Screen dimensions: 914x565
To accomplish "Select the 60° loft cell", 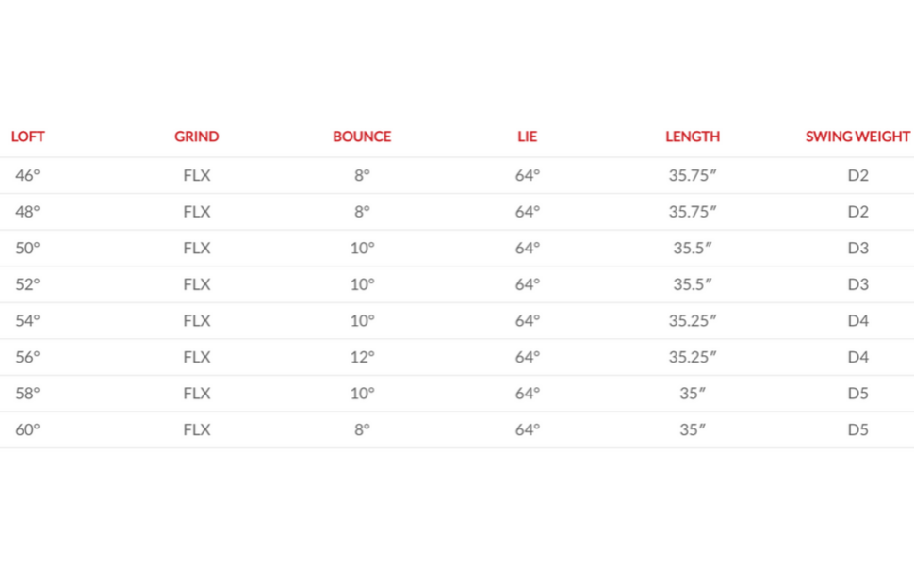I will 28,429.
